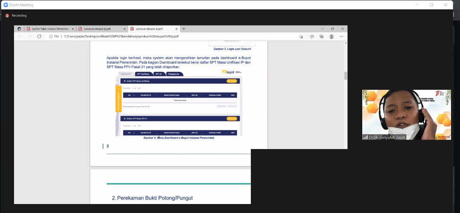Click the browser Forward arrow

[30, 36]
